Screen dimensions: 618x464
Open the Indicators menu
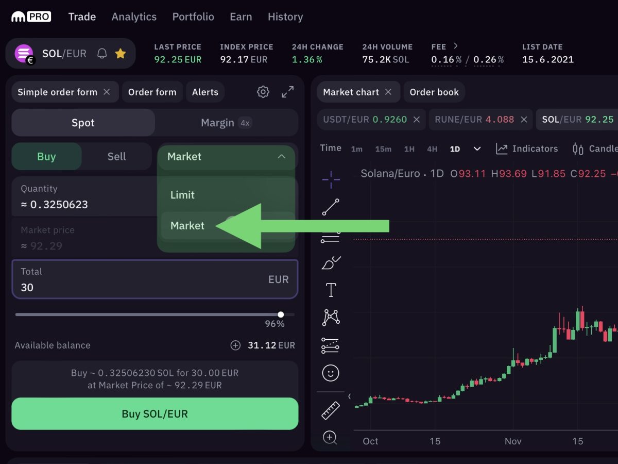click(x=527, y=148)
